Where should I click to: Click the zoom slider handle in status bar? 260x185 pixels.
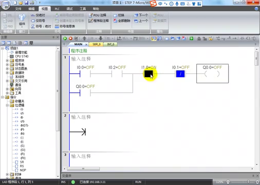[248, 181]
